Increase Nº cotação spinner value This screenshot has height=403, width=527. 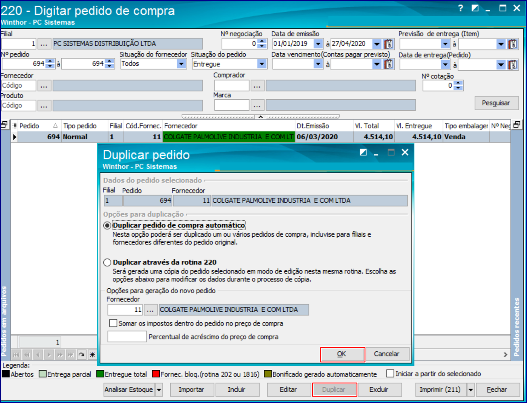pos(458,83)
